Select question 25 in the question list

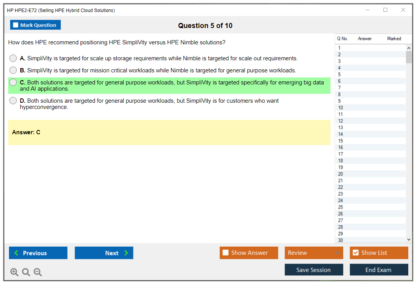point(341,207)
